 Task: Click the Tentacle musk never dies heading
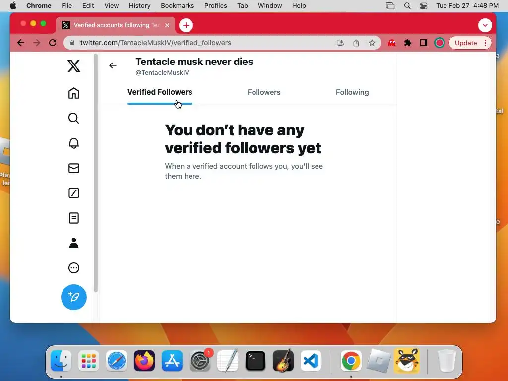pyautogui.click(x=194, y=62)
